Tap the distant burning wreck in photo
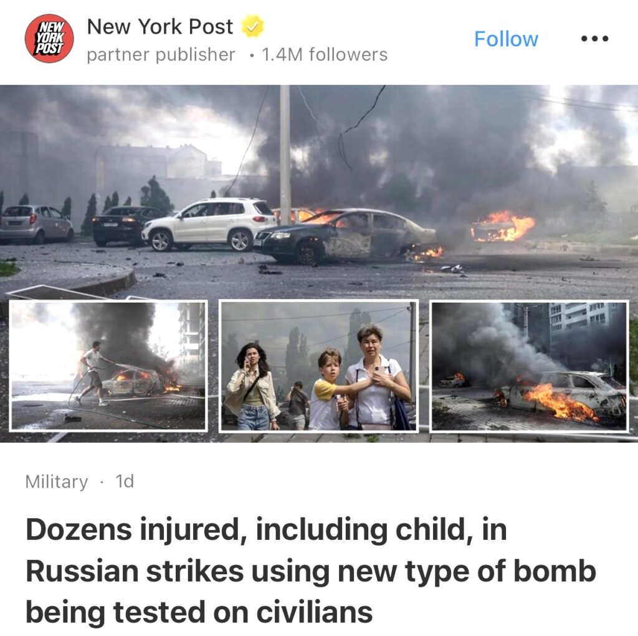 [503, 226]
